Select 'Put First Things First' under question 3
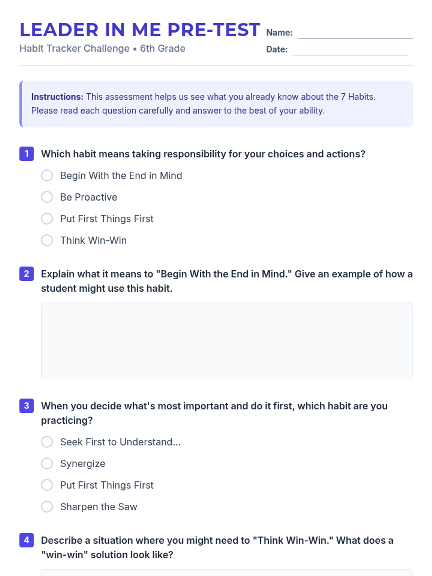Image resolution: width=432 pixels, height=576 pixels. tap(47, 485)
